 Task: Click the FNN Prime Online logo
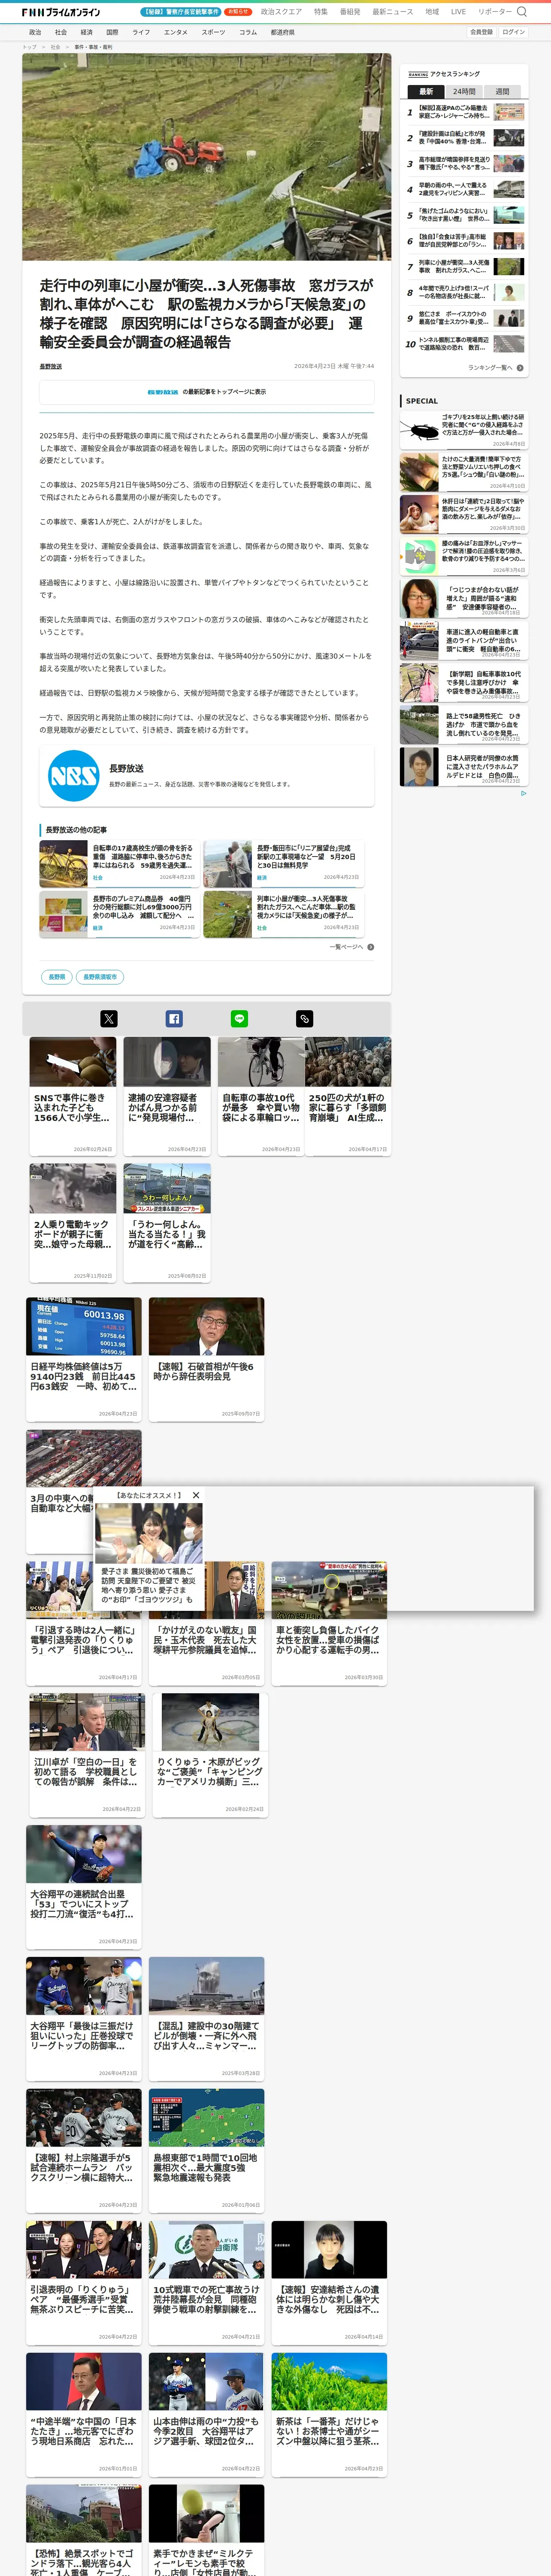tap(61, 12)
